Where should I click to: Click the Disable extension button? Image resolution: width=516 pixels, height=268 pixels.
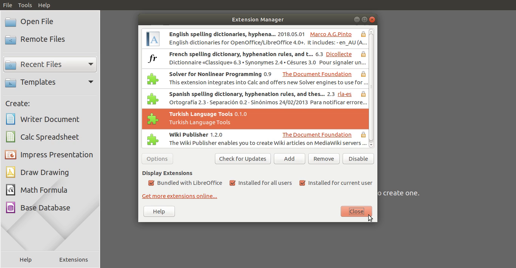click(358, 159)
